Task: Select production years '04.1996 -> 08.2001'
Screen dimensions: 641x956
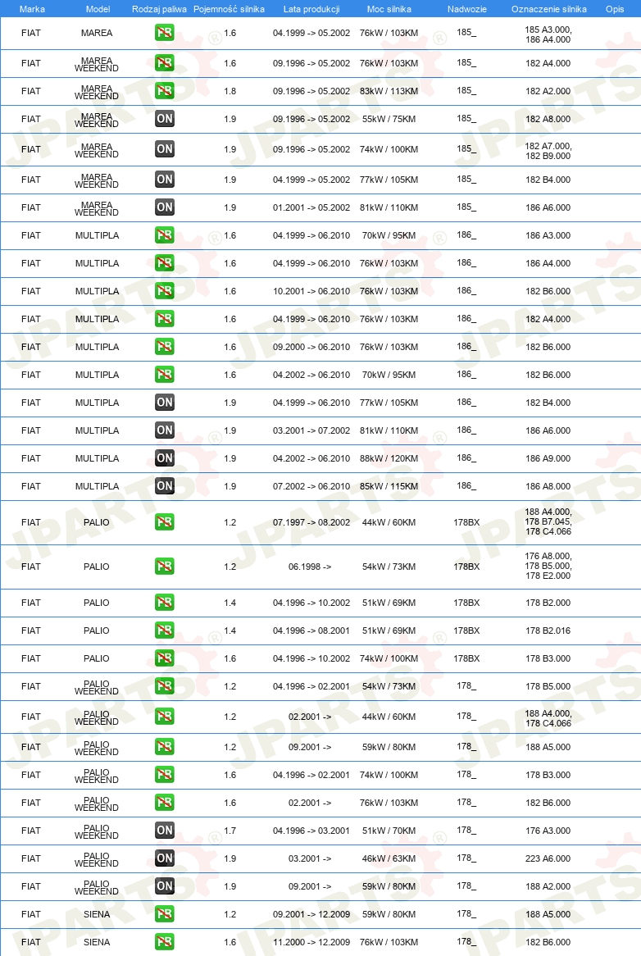Action: pyautogui.click(x=311, y=631)
